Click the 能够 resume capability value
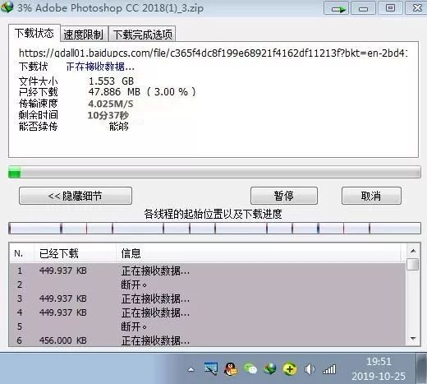 pyautogui.click(x=119, y=127)
